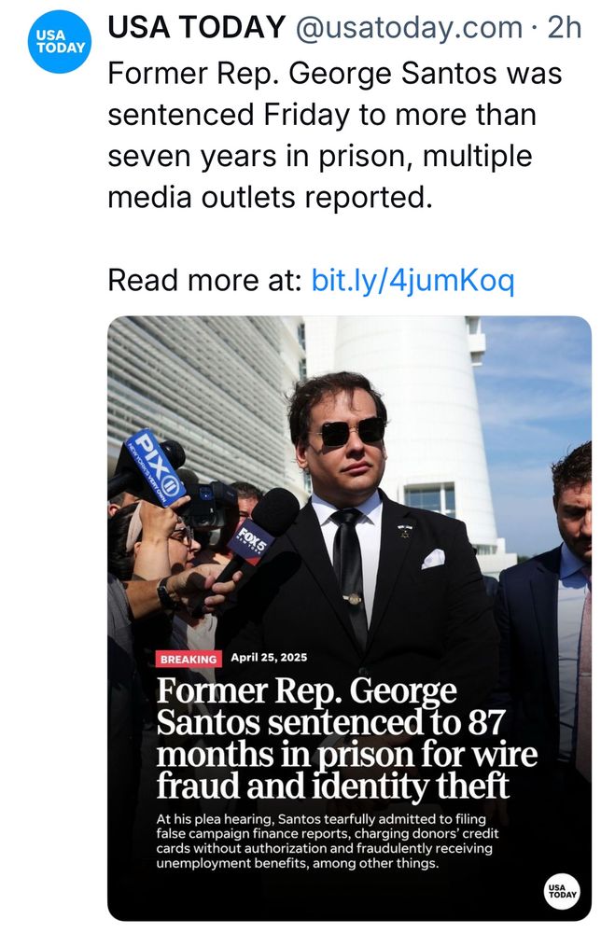Click the April 25, 2025 date
The image size is (615, 933).
270,659
